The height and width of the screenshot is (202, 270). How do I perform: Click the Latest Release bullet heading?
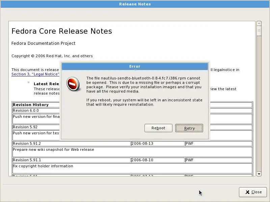click(x=46, y=84)
